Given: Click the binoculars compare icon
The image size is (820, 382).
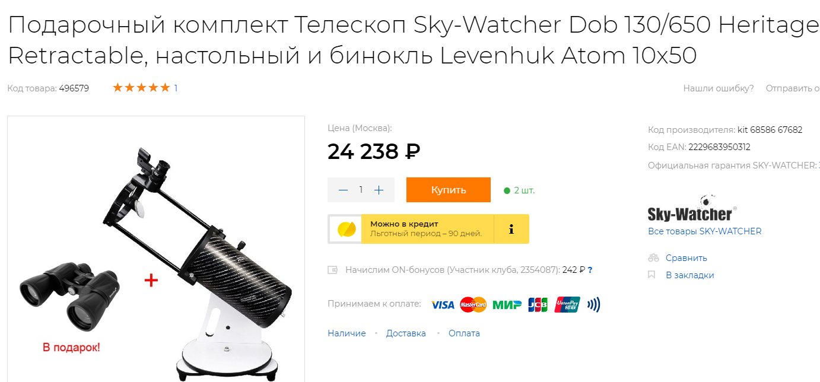Looking at the screenshot, I should tap(653, 258).
